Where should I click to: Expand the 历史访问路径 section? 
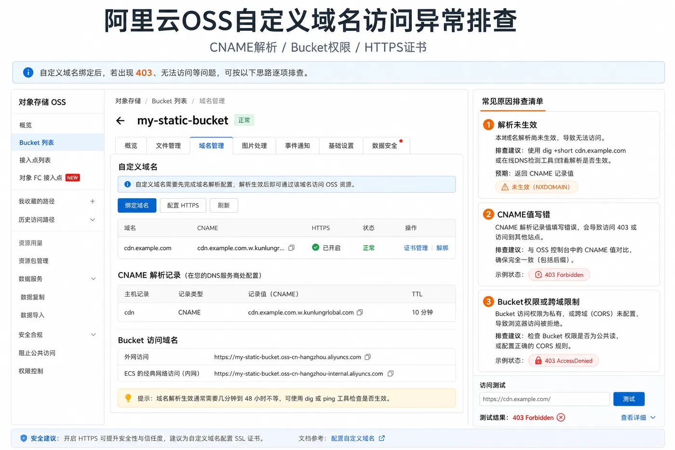tap(93, 219)
